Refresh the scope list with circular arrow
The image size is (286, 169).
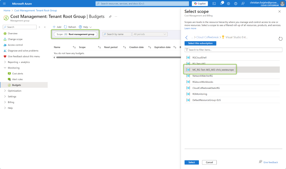tap(280, 39)
